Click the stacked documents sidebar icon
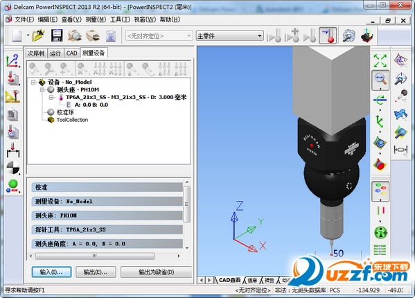The image size is (415, 298). coord(12,114)
